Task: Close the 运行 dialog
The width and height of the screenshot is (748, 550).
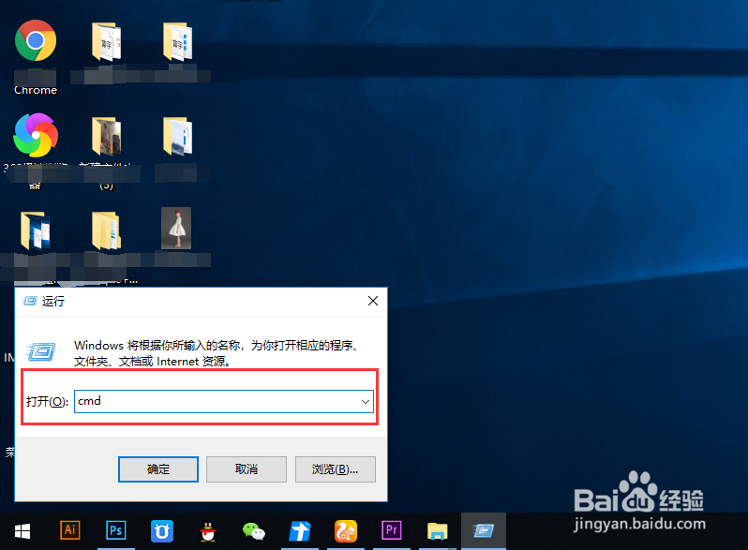Action: [x=373, y=301]
